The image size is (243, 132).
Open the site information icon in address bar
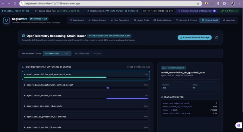[22, 3]
